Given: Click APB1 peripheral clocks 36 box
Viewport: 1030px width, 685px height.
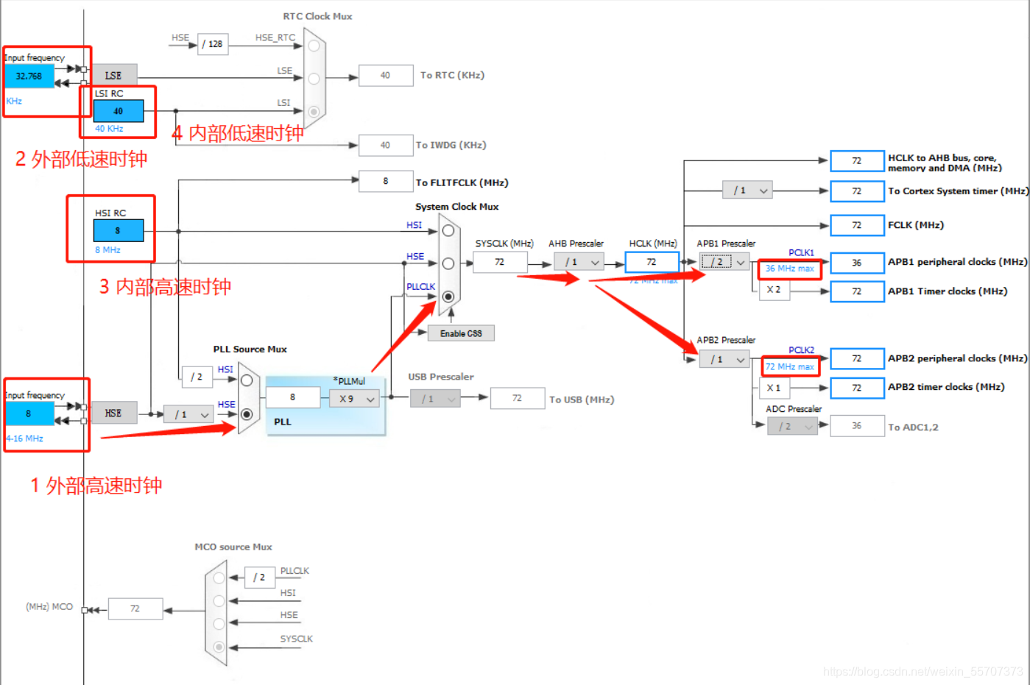Looking at the screenshot, I should (x=857, y=263).
